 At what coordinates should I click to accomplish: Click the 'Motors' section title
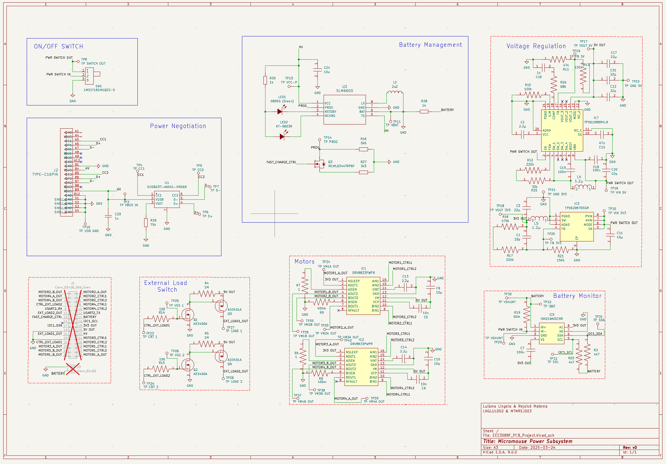(x=305, y=261)
